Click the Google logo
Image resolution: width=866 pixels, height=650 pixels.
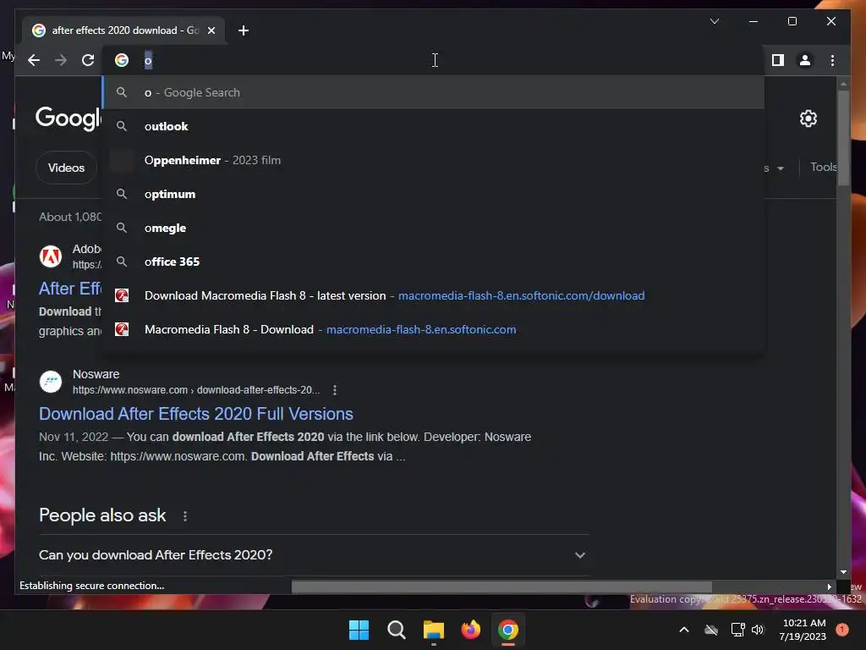[69, 118]
